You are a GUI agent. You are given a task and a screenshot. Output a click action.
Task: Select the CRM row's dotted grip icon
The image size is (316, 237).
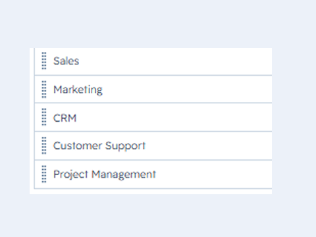coord(44,117)
